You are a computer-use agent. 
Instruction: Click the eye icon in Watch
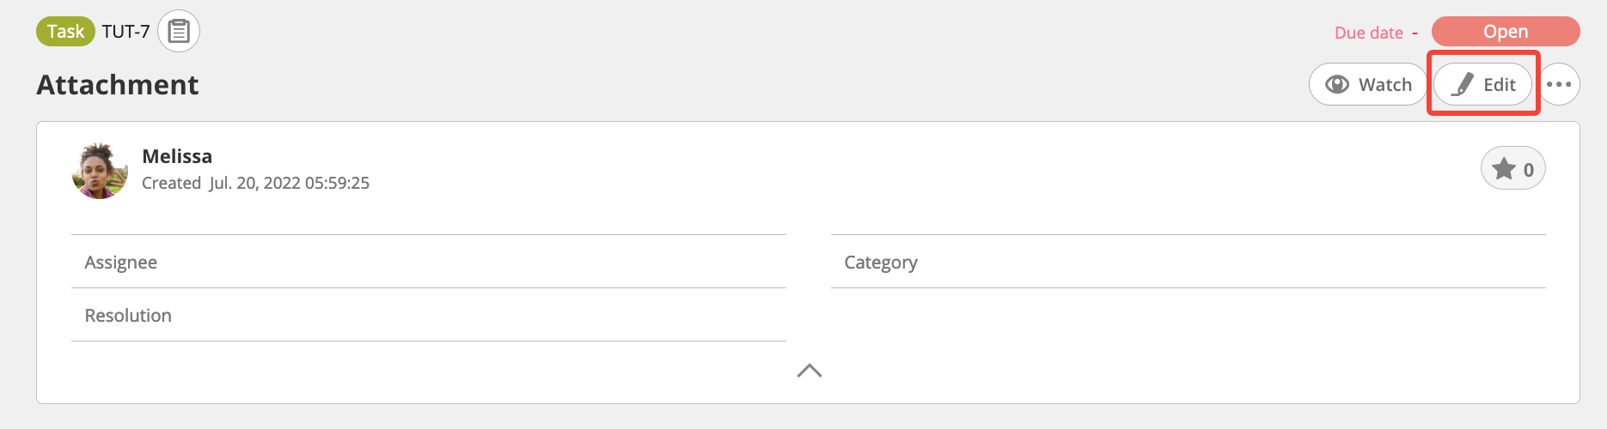[x=1337, y=84]
